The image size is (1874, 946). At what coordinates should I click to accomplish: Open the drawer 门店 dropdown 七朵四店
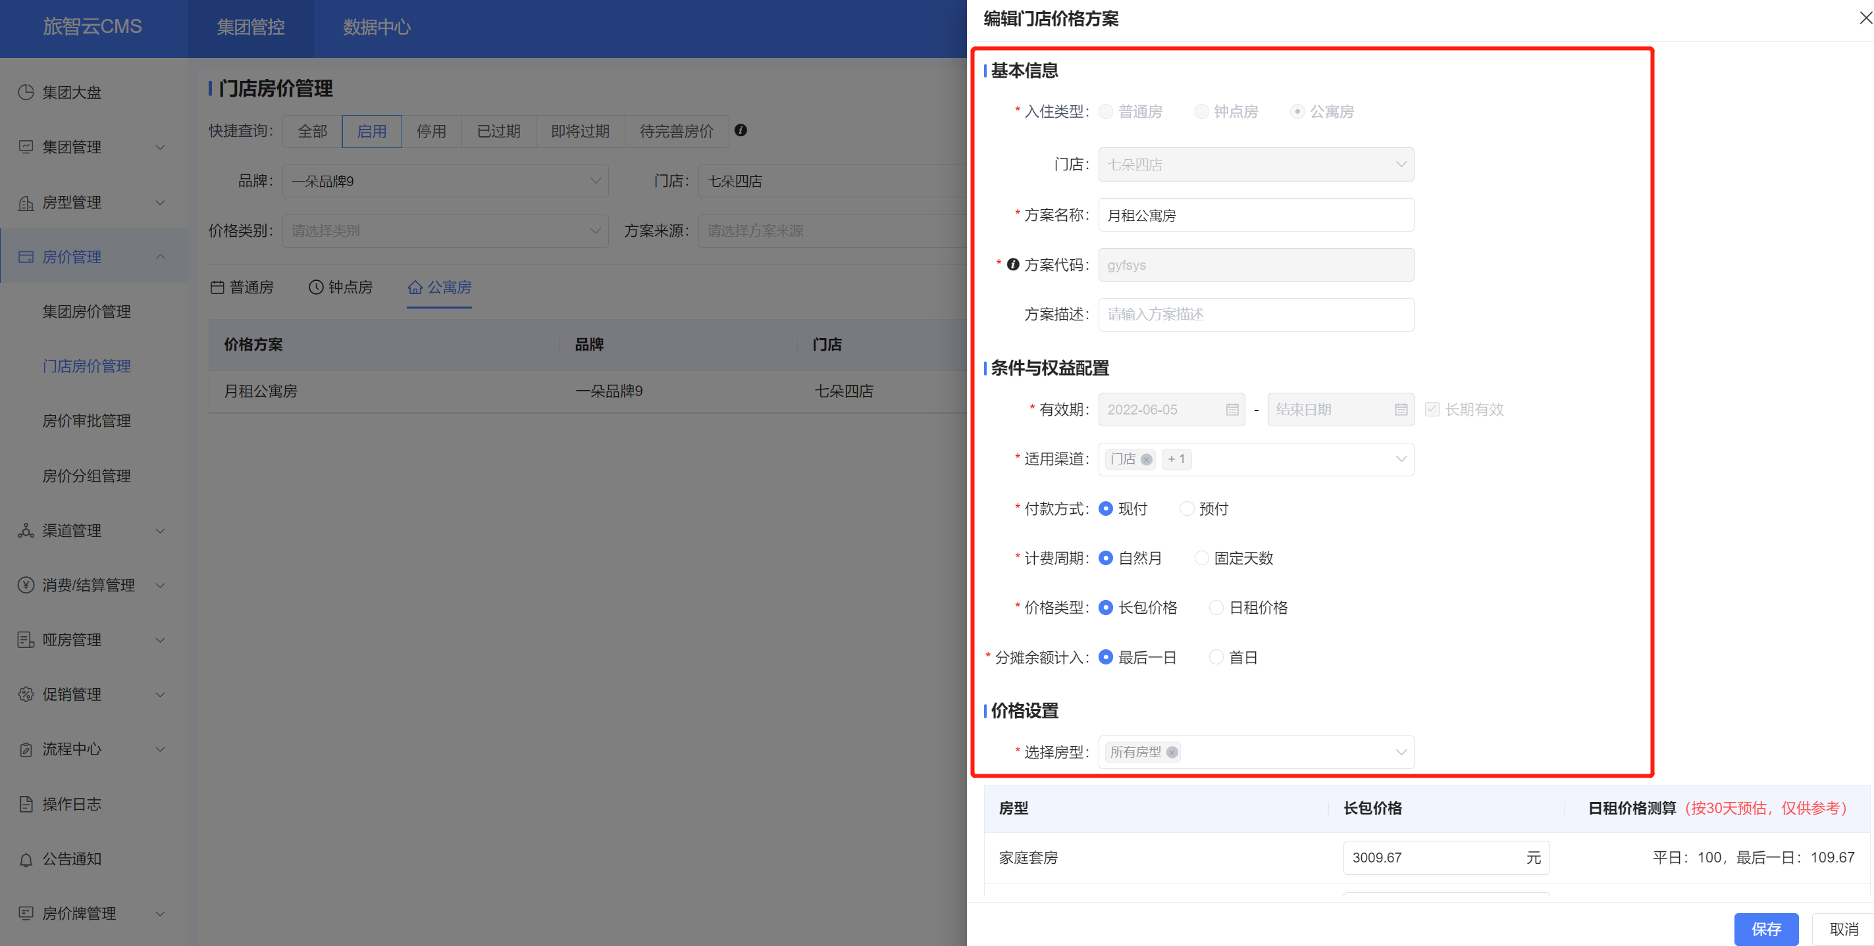(1256, 164)
